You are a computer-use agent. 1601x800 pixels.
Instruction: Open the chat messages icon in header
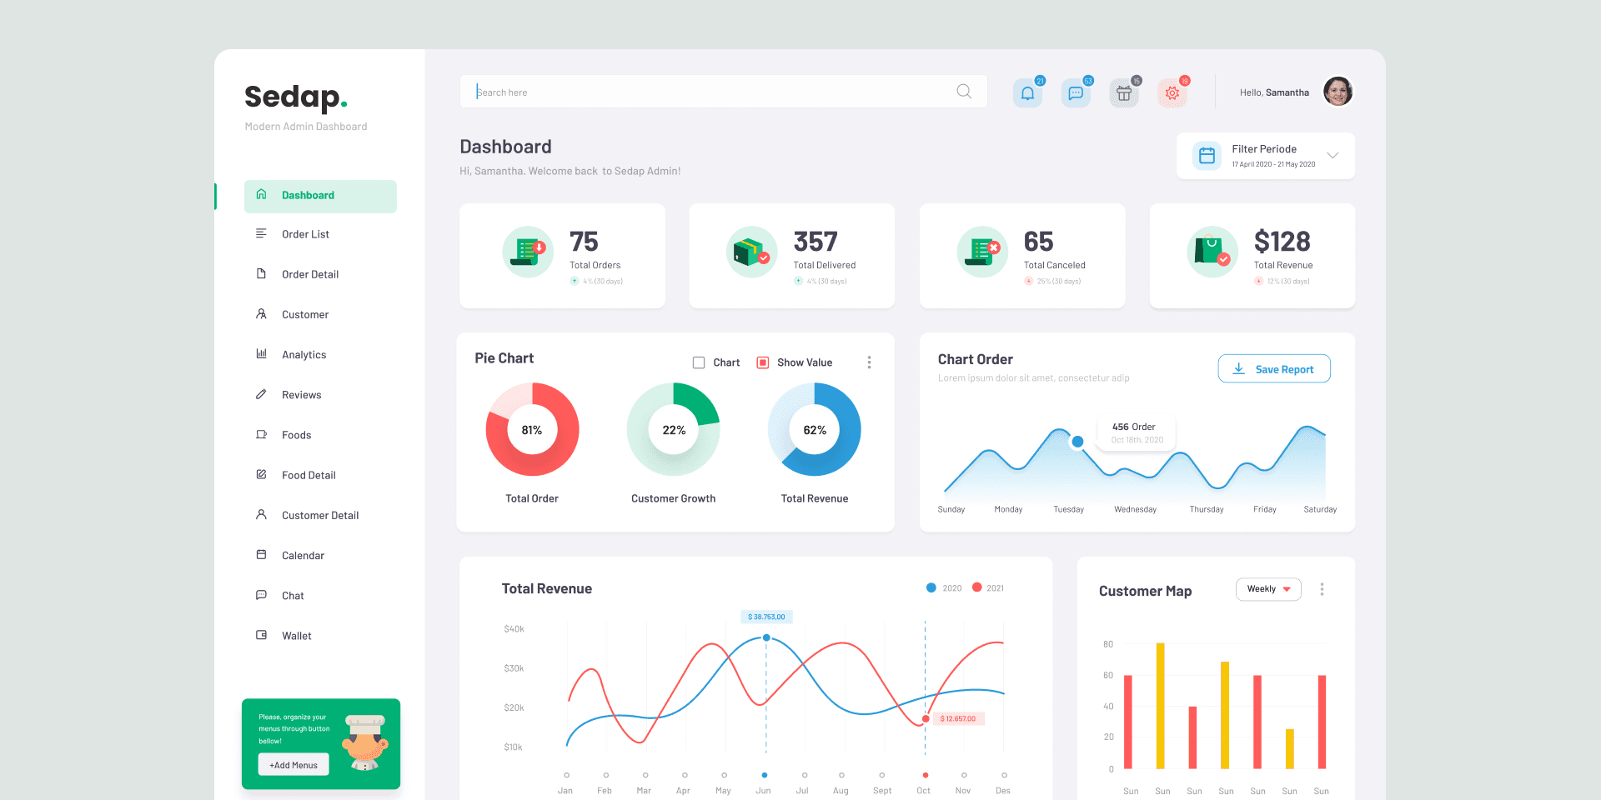pos(1076,93)
